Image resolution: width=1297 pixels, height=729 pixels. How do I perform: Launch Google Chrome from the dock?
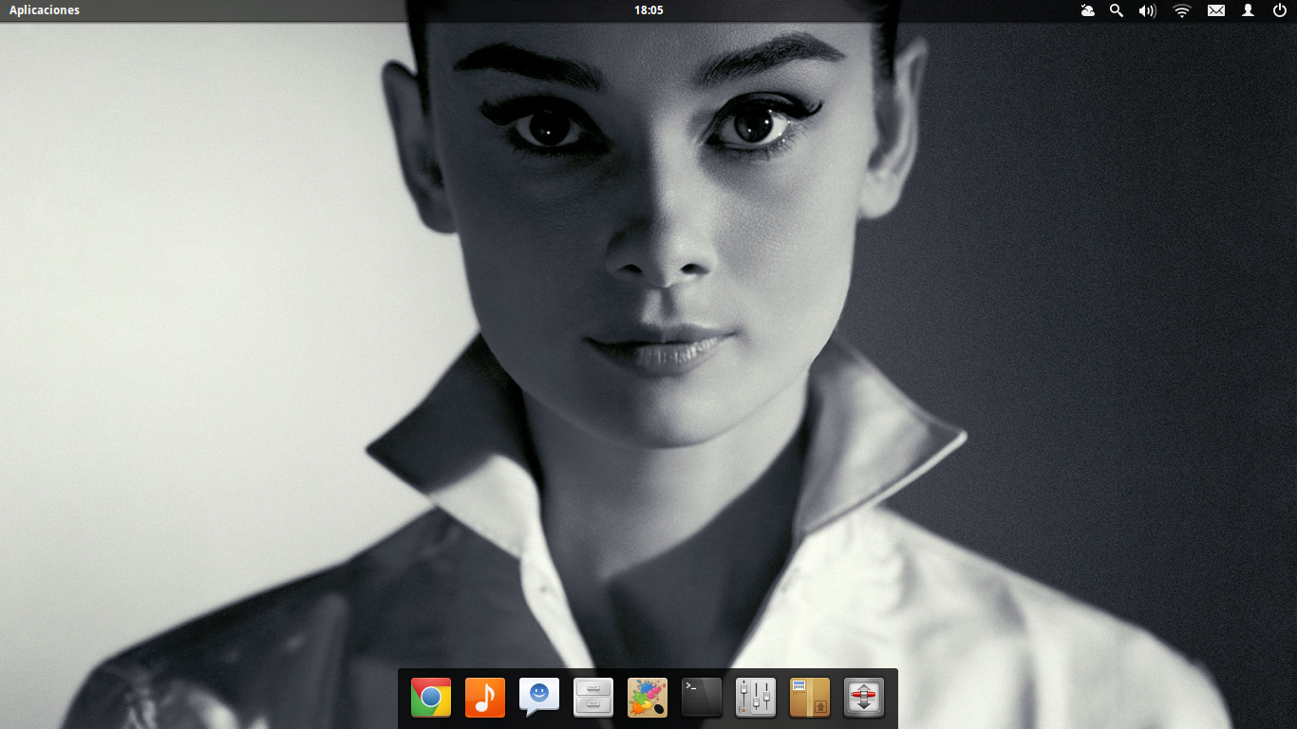(x=431, y=698)
